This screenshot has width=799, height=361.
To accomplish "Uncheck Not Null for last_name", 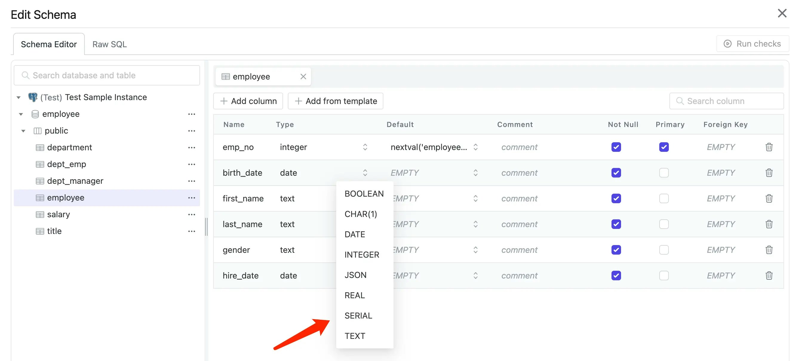I will (616, 224).
